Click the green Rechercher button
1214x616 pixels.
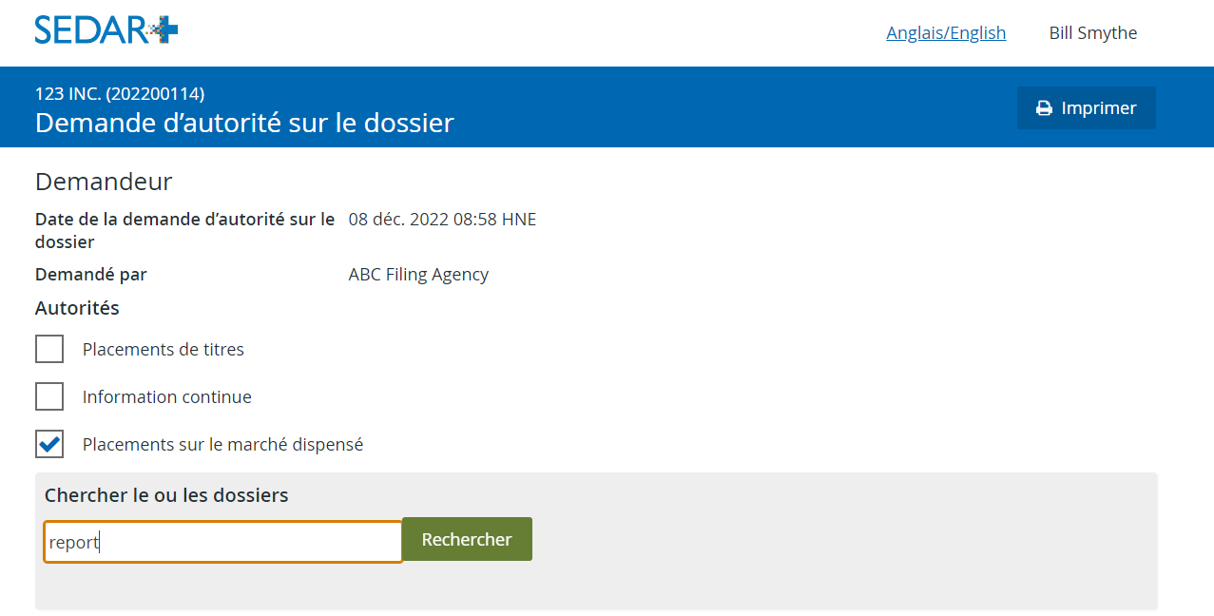467,539
